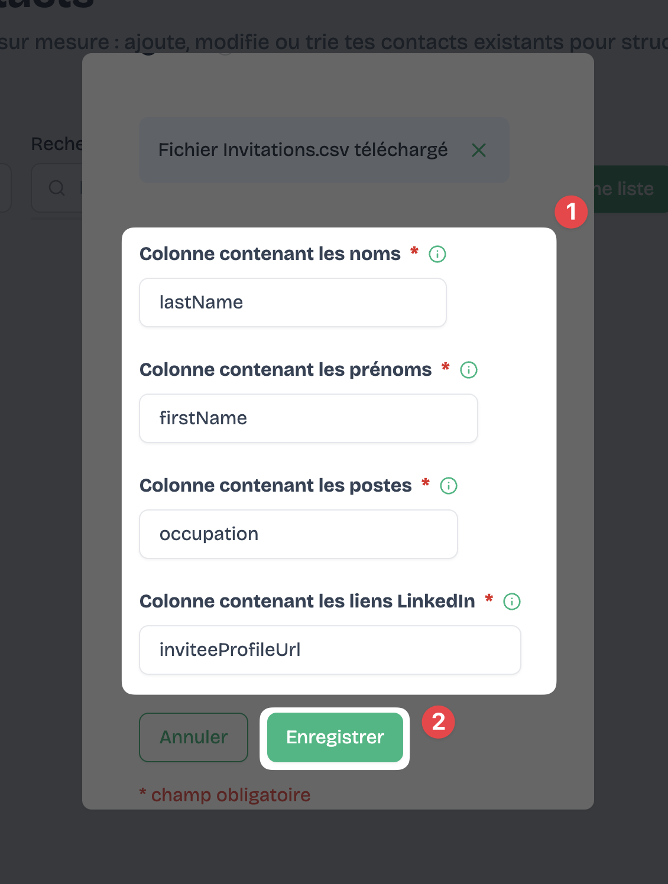Focus the occupation column field

(298, 534)
